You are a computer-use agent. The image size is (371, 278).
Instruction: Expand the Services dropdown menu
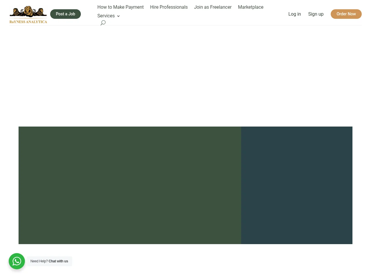(x=108, y=16)
